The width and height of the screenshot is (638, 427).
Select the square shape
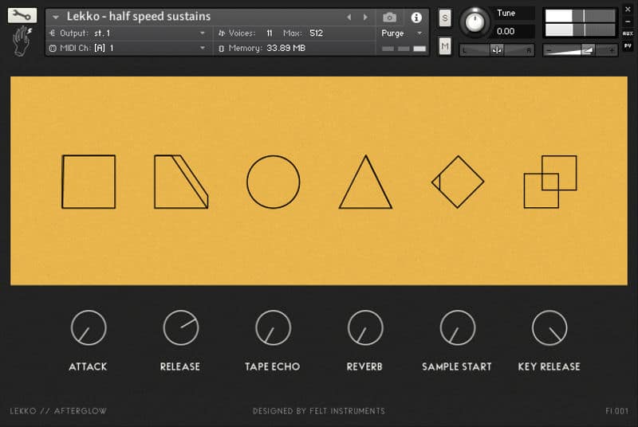[x=89, y=182]
